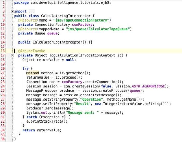Expand the collapsed import block
This screenshot has width=182, height=142.
12,11
